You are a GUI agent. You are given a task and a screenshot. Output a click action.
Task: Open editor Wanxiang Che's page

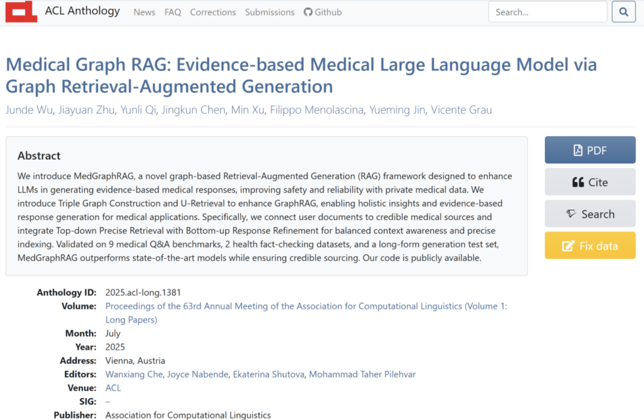point(134,374)
